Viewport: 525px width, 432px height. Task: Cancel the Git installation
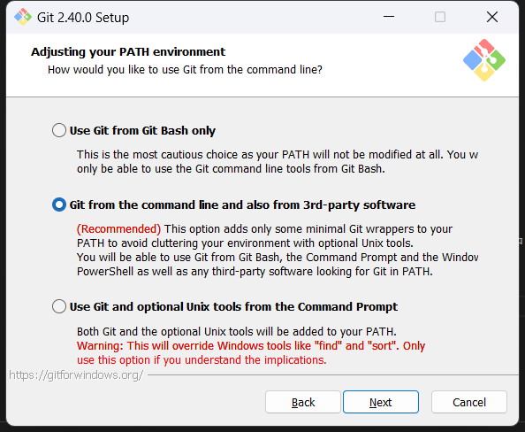click(469, 402)
